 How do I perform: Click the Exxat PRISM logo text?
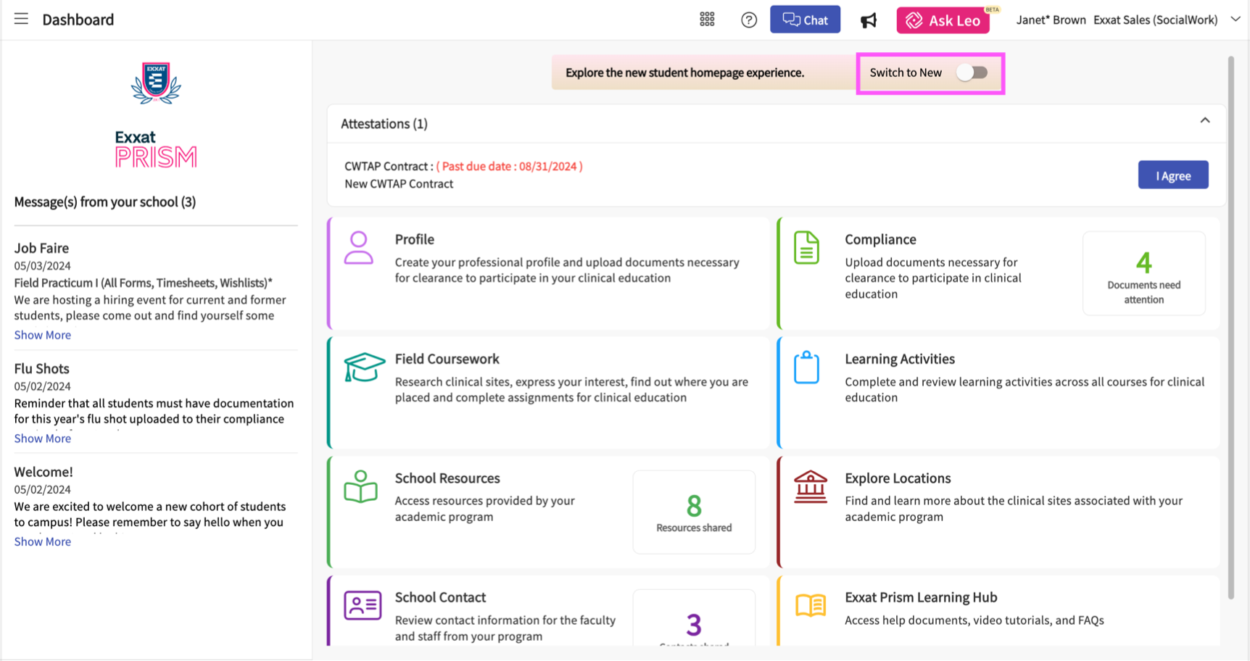click(x=156, y=149)
